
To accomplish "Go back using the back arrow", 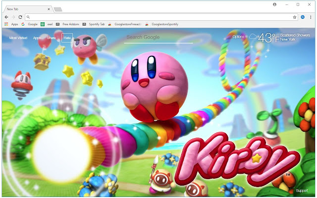I will click(6, 17).
